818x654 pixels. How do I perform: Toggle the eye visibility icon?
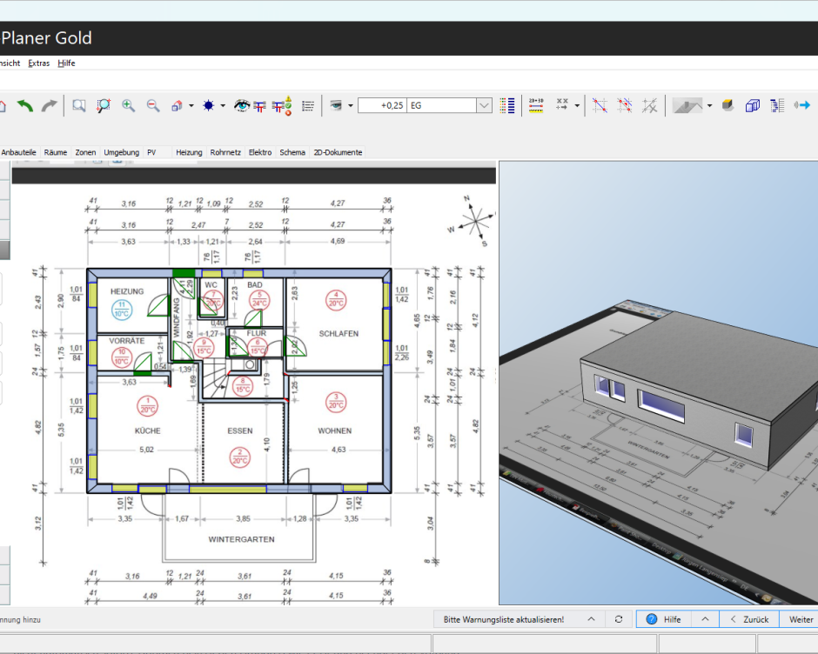[242, 105]
